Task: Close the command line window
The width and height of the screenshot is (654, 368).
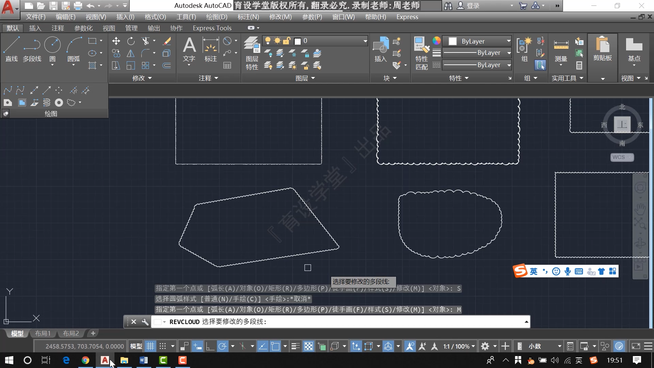Action: tap(134, 322)
